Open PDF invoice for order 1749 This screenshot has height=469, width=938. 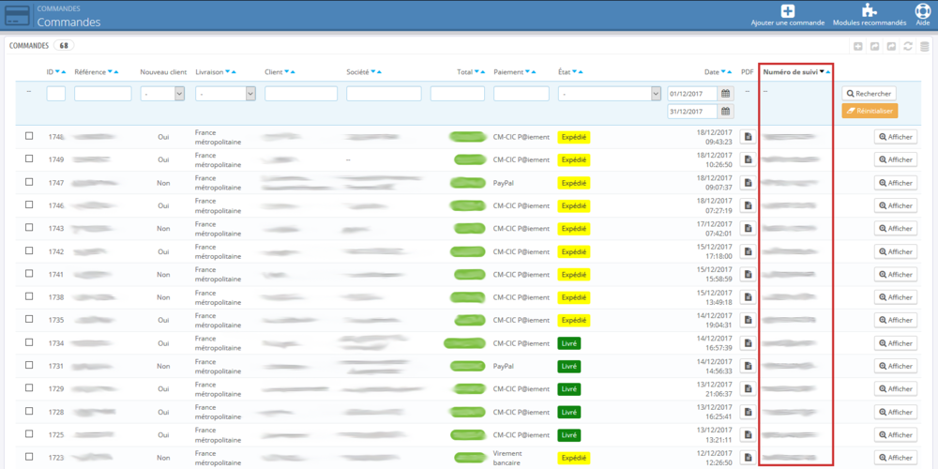(748, 159)
